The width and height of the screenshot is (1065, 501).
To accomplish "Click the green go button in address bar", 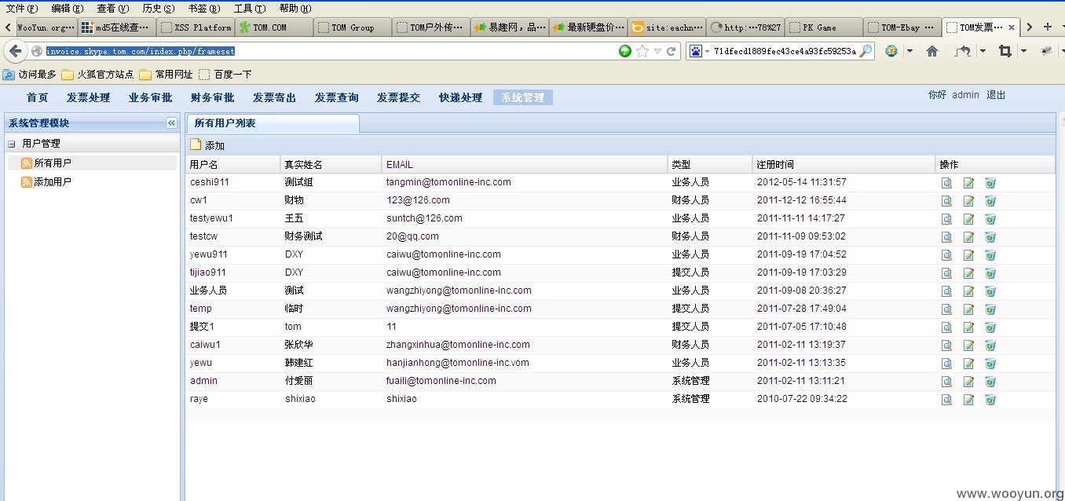I will (x=625, y=51).
